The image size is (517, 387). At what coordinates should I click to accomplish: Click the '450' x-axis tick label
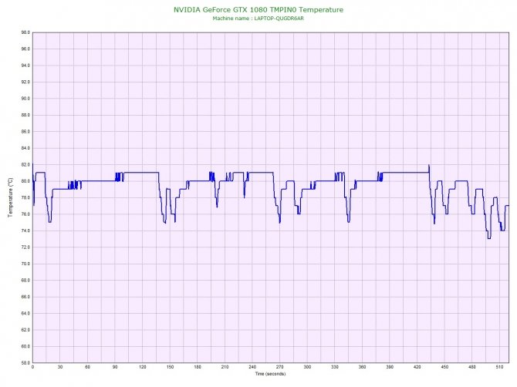tap(444, 367)
